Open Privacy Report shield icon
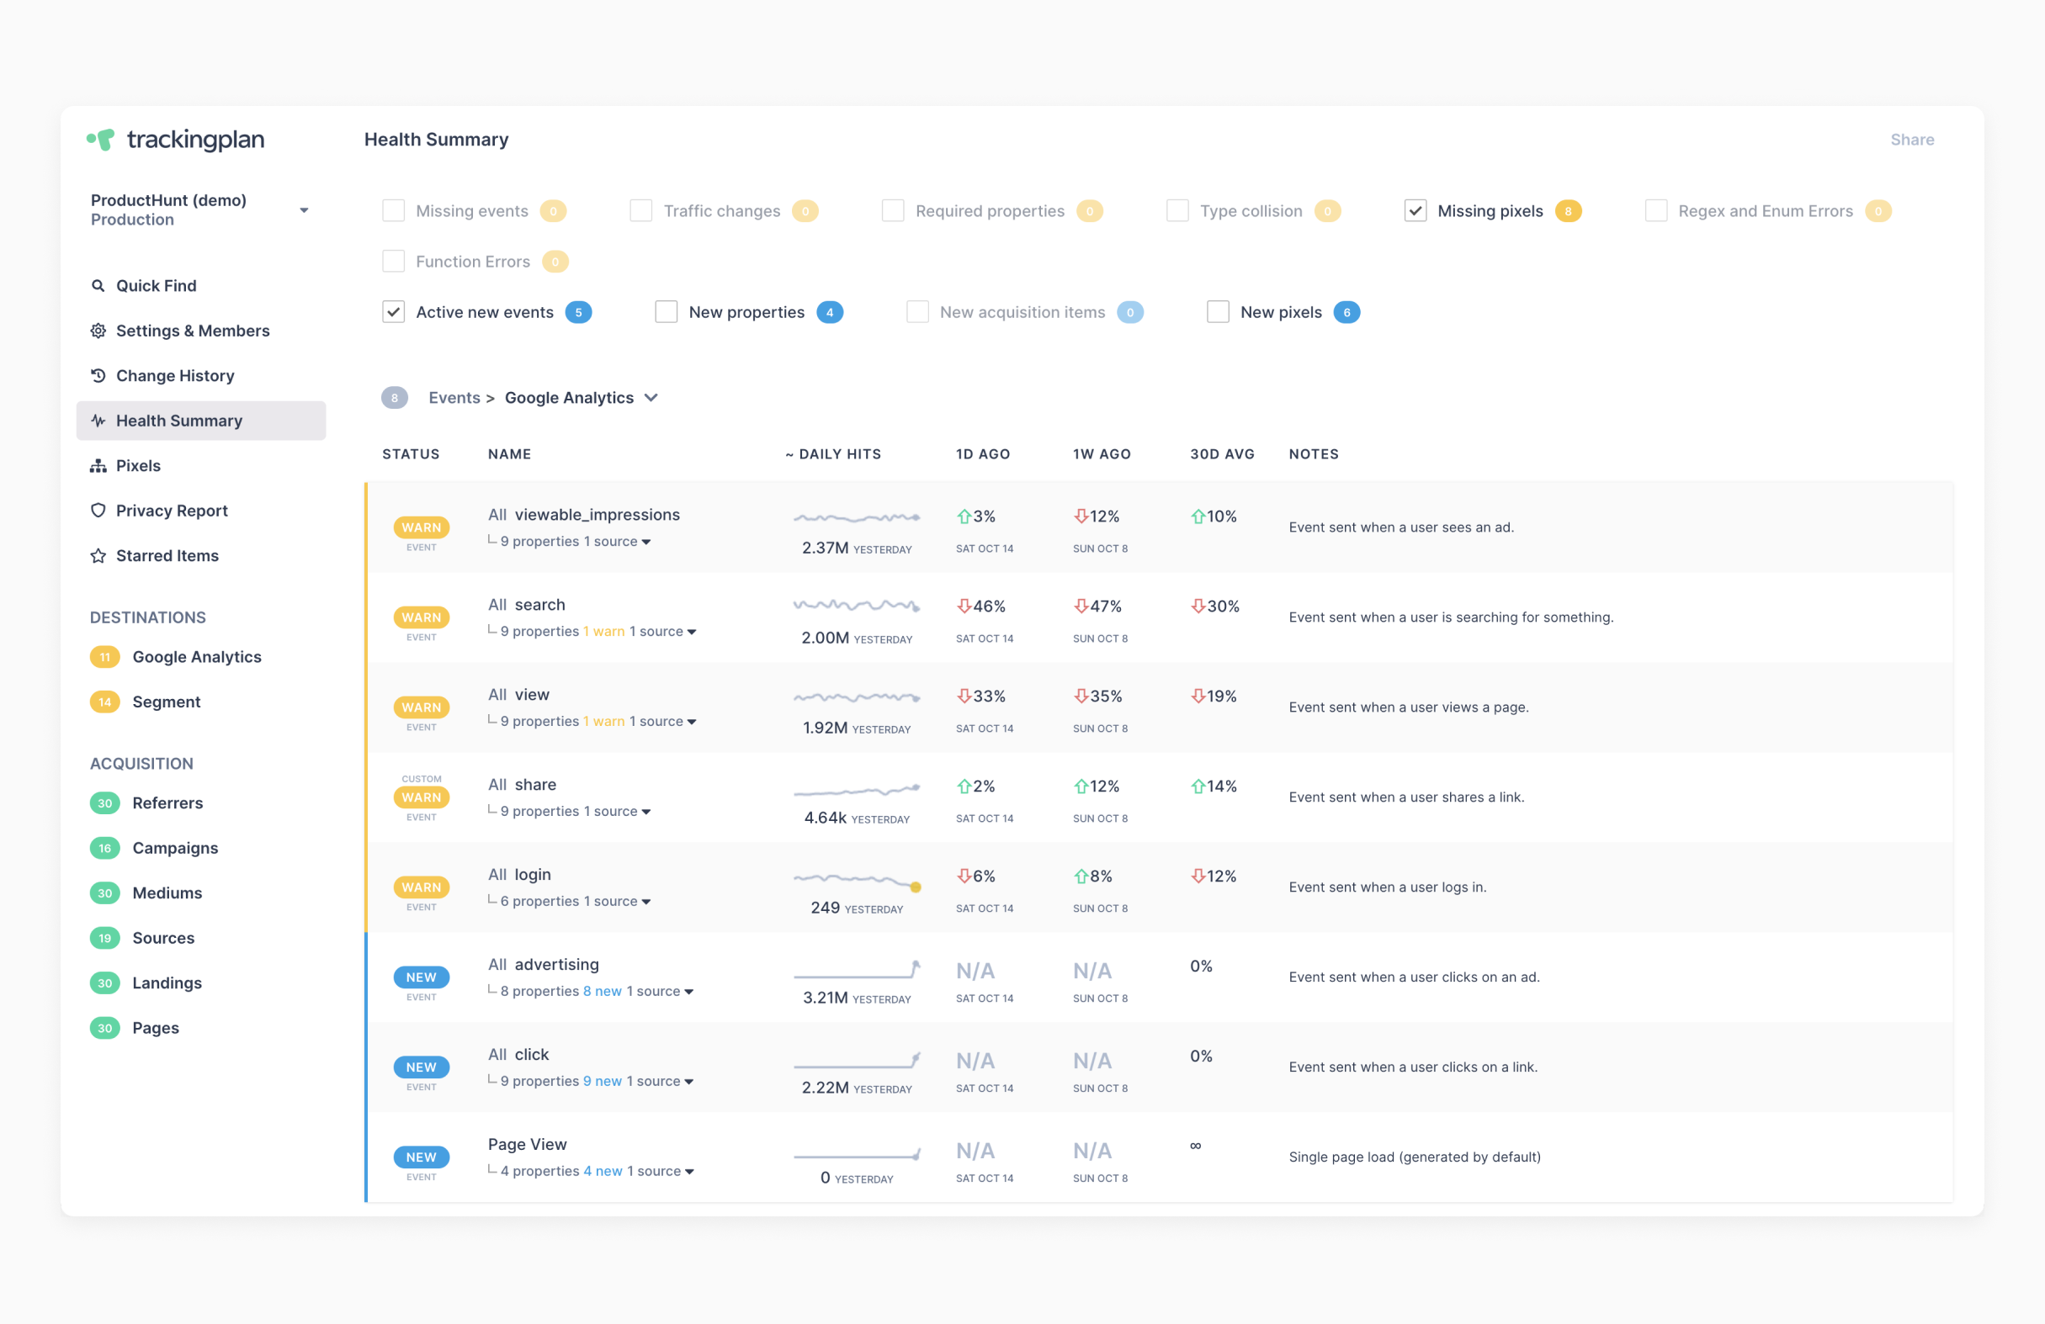 pos(98,510)
